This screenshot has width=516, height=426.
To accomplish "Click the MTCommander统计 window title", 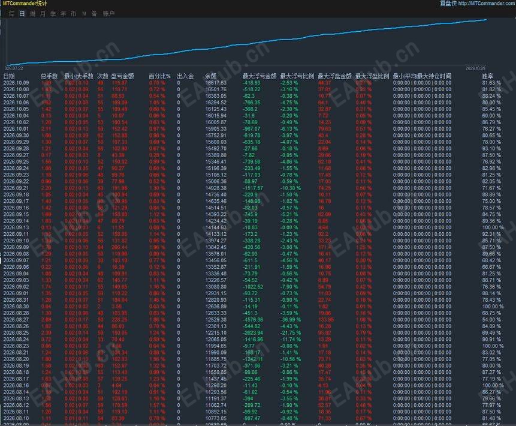I will click(25, 3).
